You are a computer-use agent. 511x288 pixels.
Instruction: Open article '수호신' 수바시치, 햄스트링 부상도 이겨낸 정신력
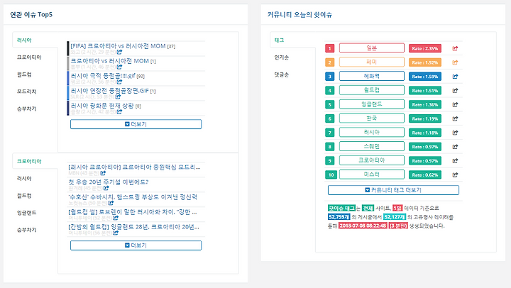[133, 197]
